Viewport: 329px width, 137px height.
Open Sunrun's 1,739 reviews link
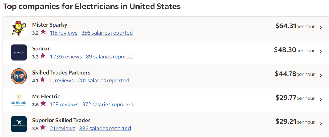pyautogui.click(x=66, y=56)
